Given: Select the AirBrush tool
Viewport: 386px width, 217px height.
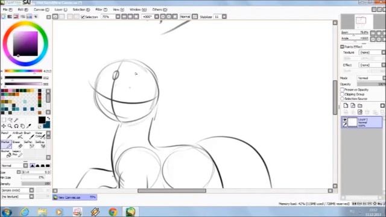Looking at the screenshot, I should (x=18, y=135).
